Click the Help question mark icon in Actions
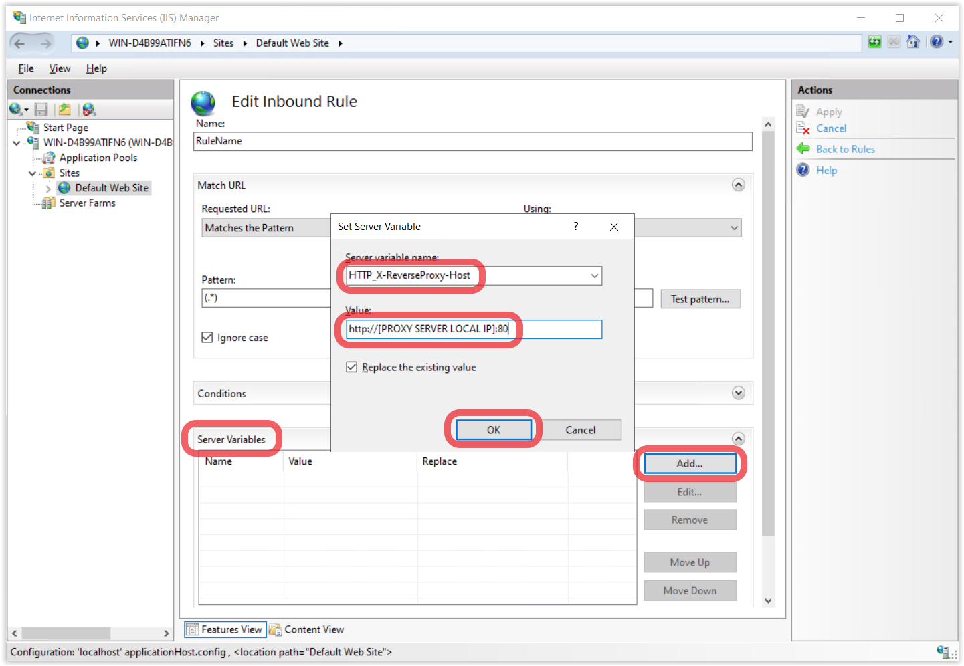The width and height of the screenshot is (964, 666). pyautogui.click(x=803, y=170)
